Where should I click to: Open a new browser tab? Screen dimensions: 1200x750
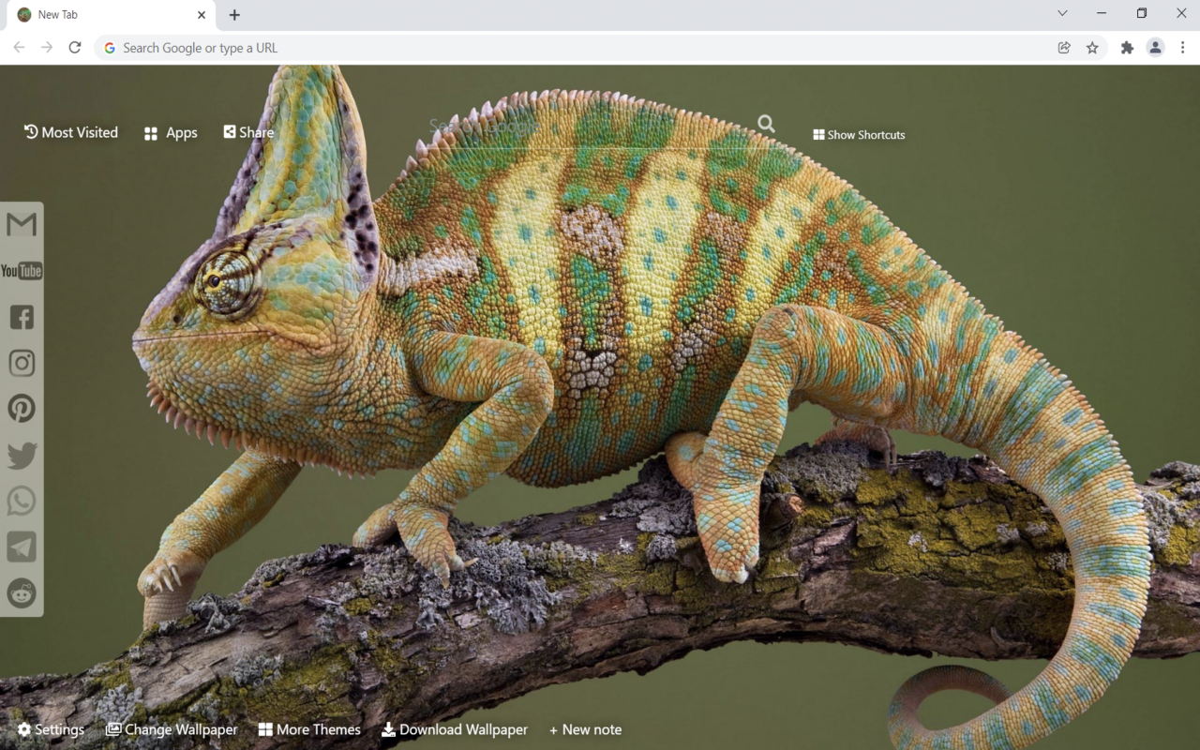(234, 15)
